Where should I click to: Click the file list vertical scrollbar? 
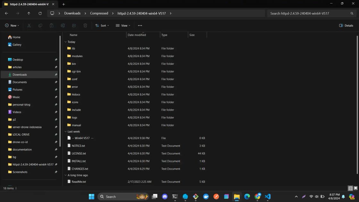(357, 105)
